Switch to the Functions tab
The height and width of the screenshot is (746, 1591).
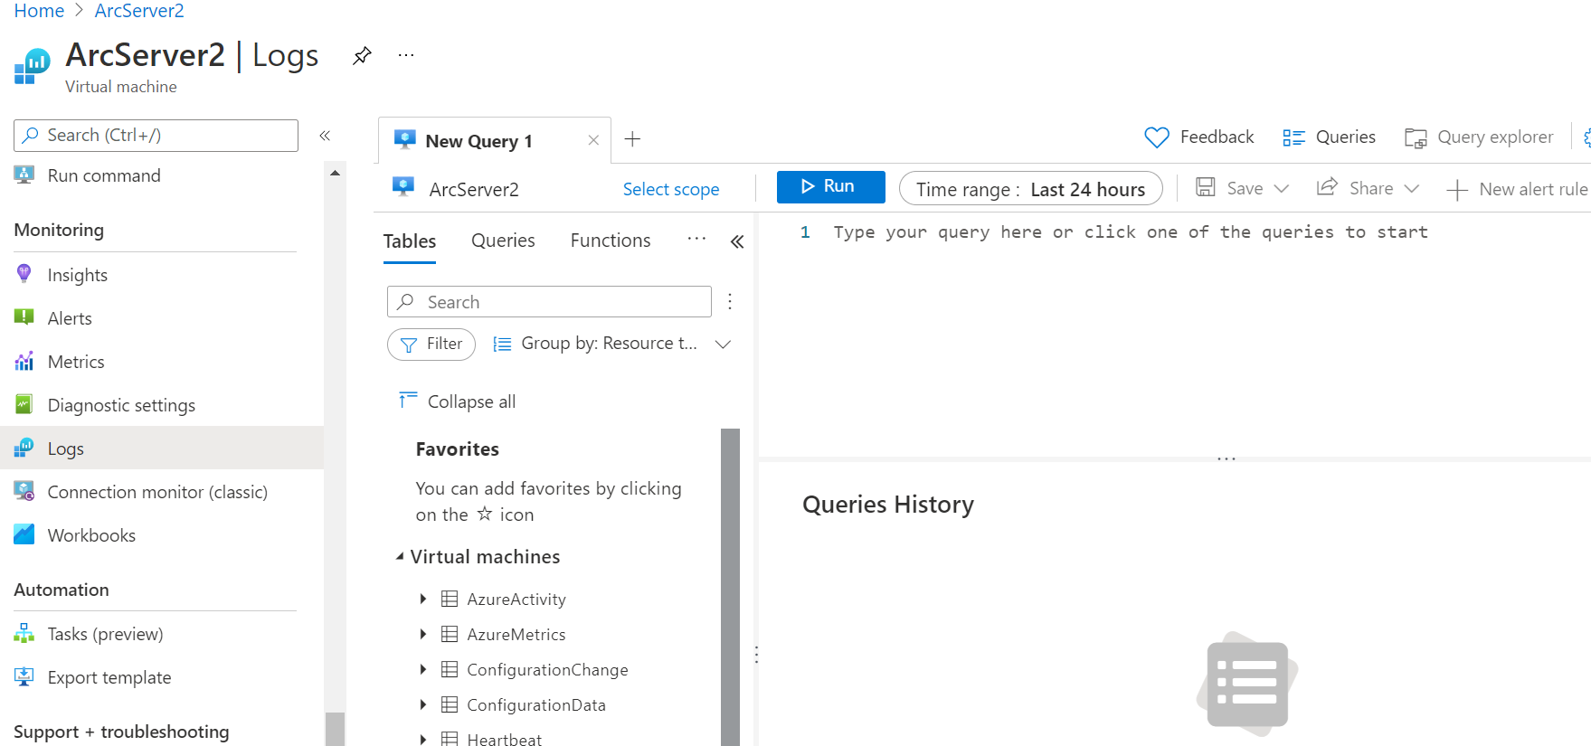click(611, 241)
